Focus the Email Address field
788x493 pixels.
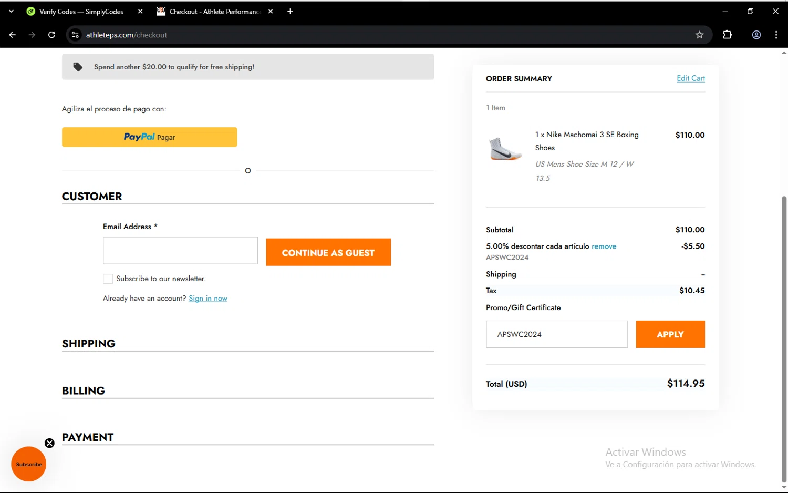180,250
